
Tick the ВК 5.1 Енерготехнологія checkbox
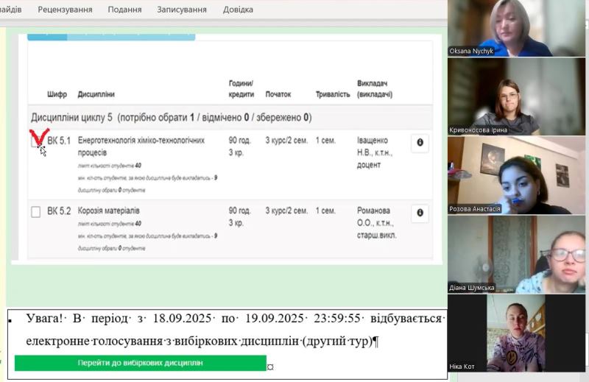35,141
